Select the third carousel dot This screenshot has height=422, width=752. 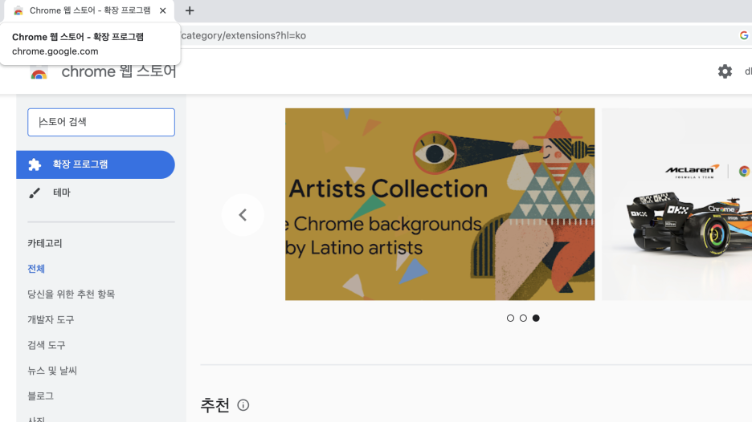point(536,318)
